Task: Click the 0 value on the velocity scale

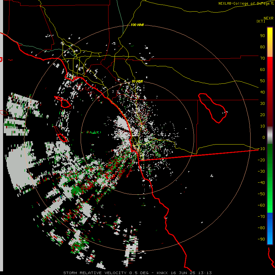Action: pos(264,137)
